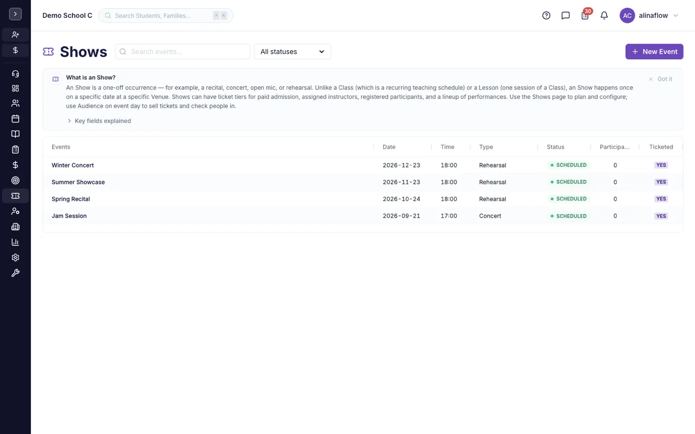Sort by the Time column header
The height and width of the screenshot is (434, 695).
click(x=447, y=147)
